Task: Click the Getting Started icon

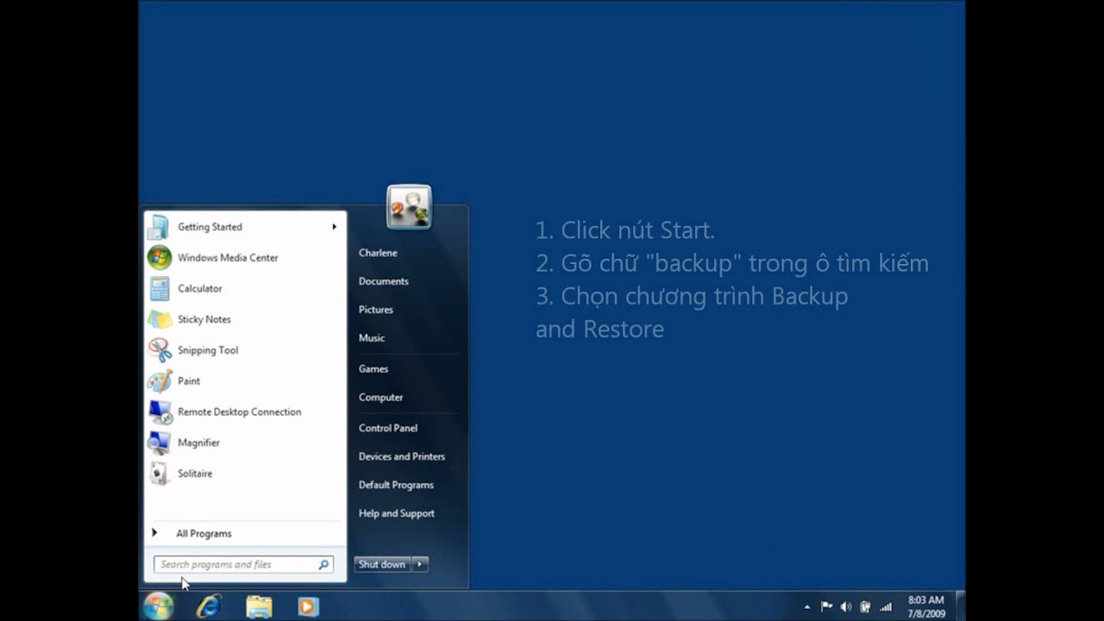Action: [159, 227]
